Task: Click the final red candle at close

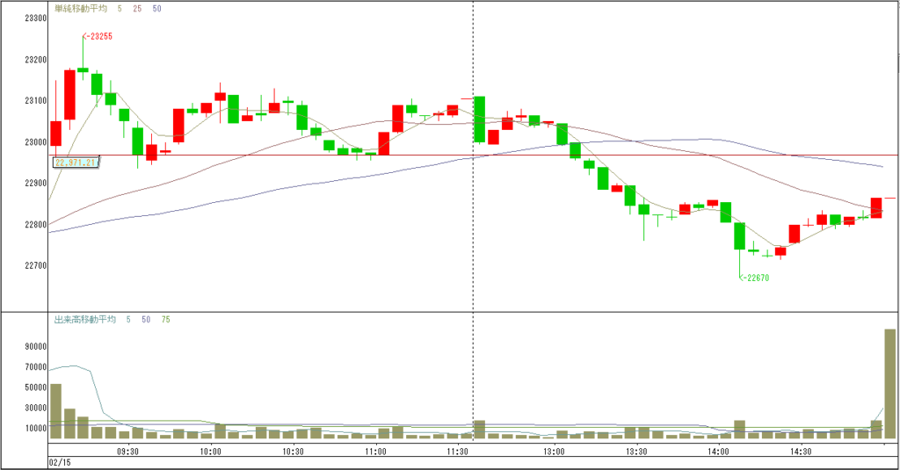Action: (x=876, y=207)
